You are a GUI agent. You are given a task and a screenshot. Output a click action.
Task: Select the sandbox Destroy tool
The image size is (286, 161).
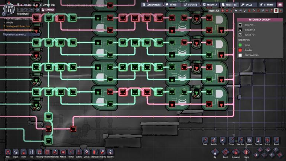tap(267, 141)
